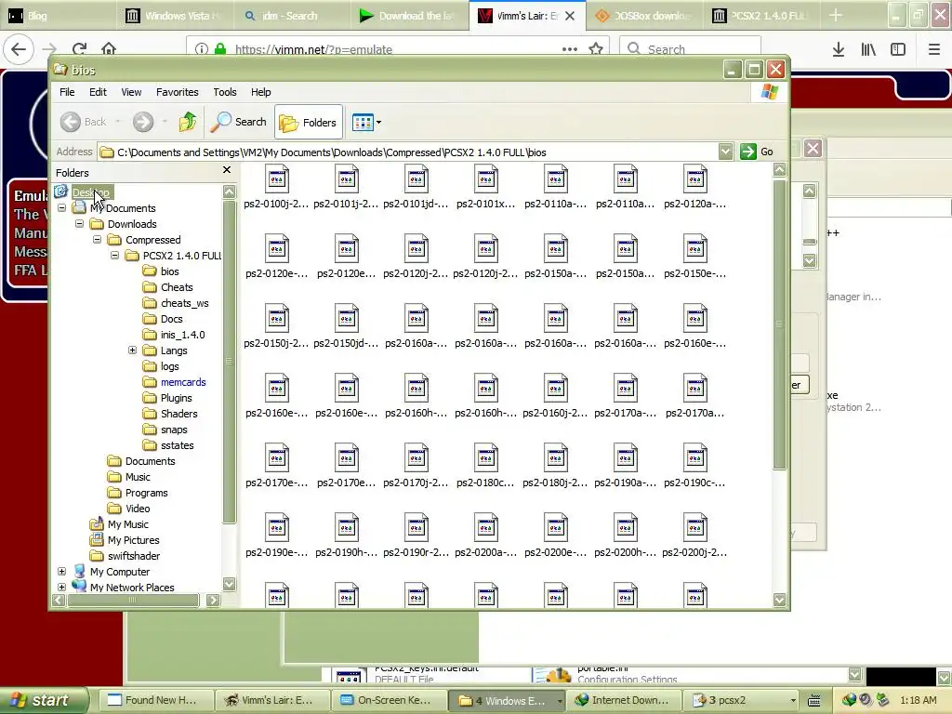Toggle the browser sidebar icon
The width and height of the screenshot is (952, 714).
pos(898,49)
